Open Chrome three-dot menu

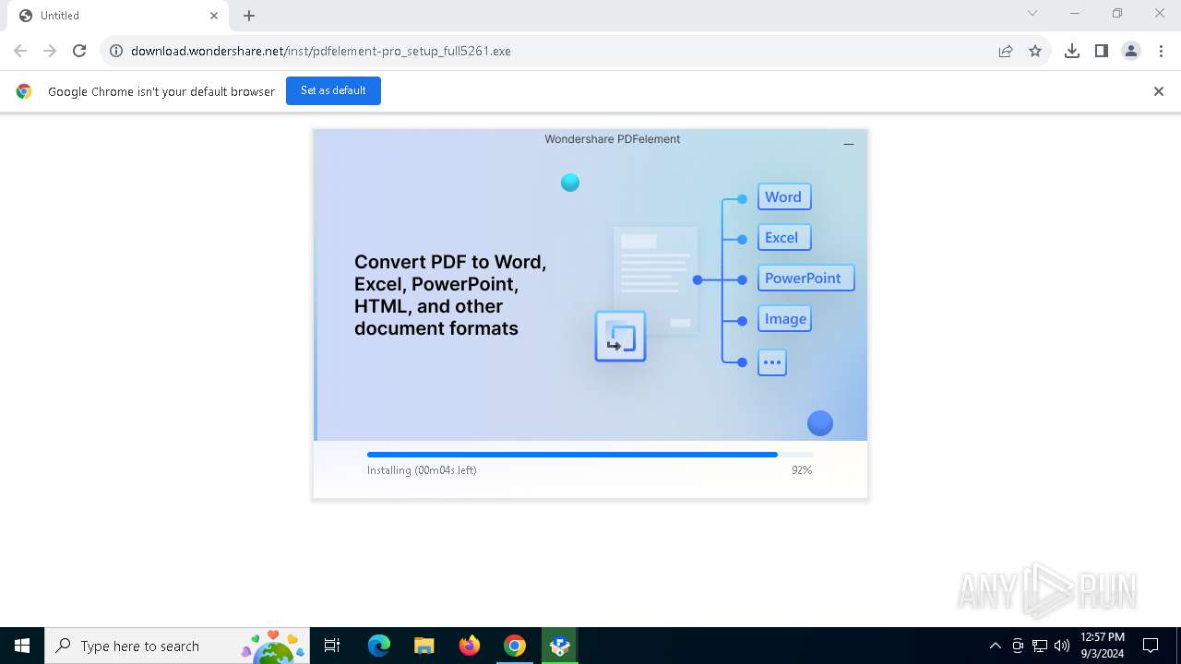pyautogui.click(x=1161, y=51)
